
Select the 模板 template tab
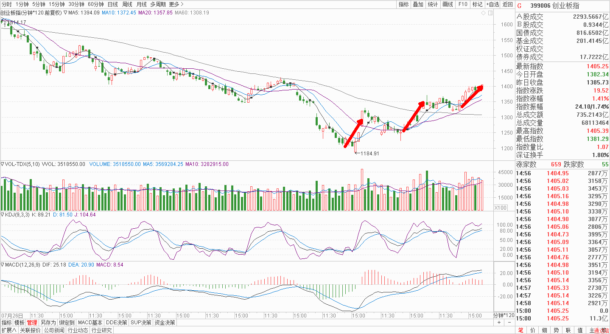click(20, 323)
